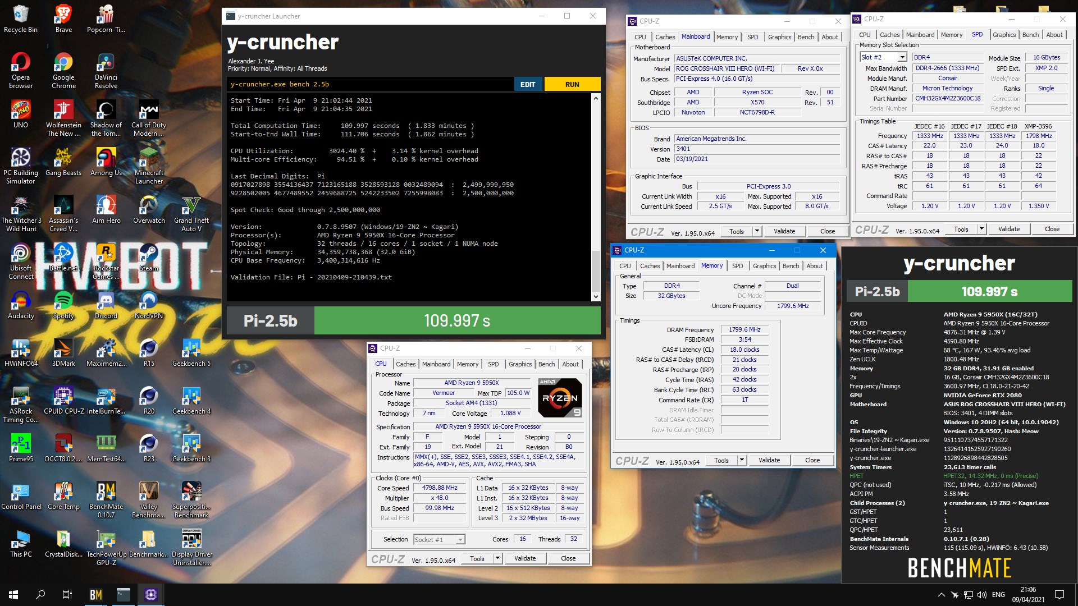Launch Google Chrome desktop shortcut
Screen dimensions: 1078x606
coord(63,70)
